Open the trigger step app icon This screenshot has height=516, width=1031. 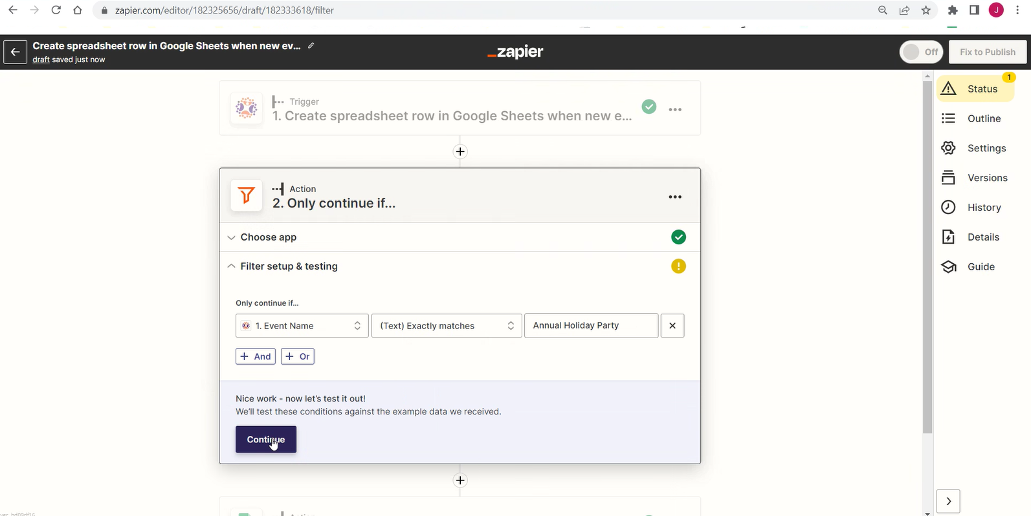pyautogui.click(x=247, y=108)
